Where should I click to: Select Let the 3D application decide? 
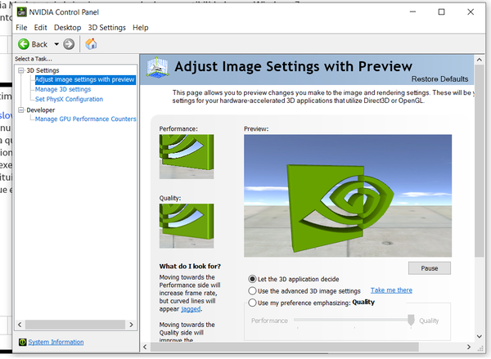coord(252,279)
